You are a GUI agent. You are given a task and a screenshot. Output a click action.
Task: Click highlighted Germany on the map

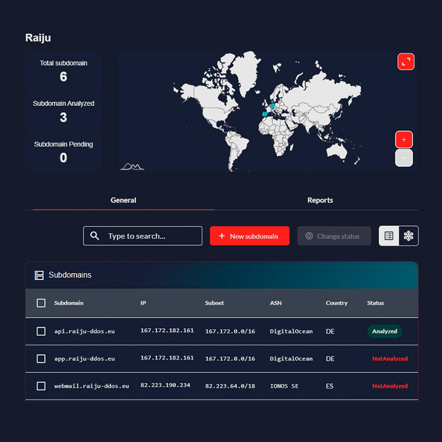pos(272,106)
